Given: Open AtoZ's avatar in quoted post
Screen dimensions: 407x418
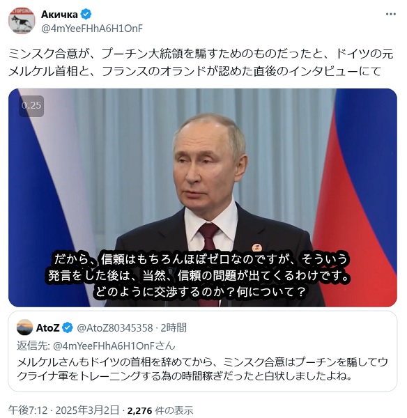Looking at the screenshot, I should pyautogui.click(x=24, y=327).
